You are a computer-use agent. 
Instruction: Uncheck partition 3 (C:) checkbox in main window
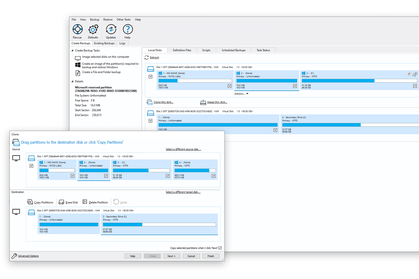[415, 86]
